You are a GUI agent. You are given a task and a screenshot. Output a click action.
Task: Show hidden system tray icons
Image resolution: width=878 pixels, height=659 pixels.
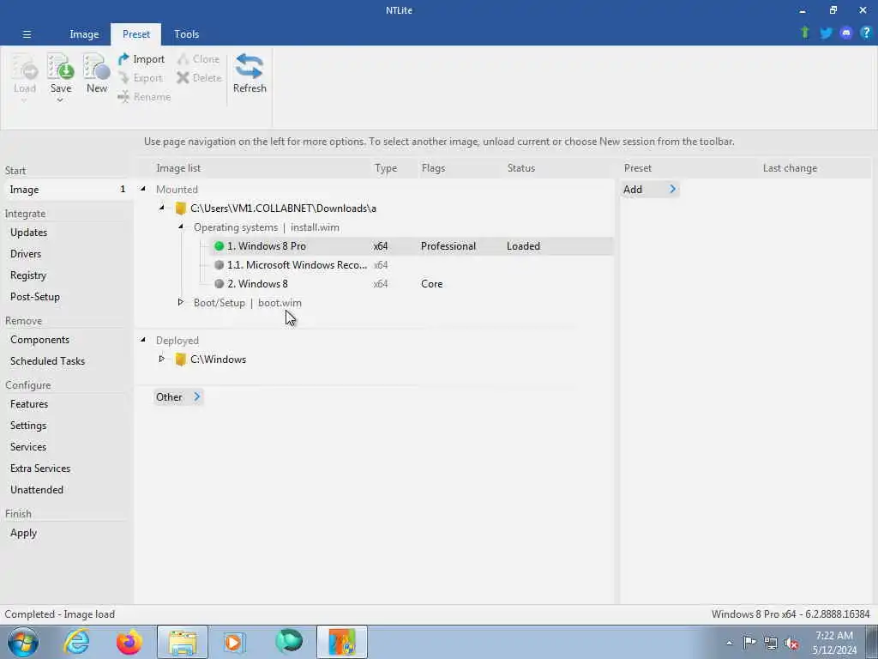729,644
